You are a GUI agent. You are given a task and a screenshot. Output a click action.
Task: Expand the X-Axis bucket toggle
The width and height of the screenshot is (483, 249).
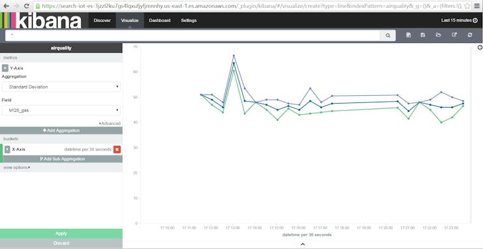coord(7,149)
